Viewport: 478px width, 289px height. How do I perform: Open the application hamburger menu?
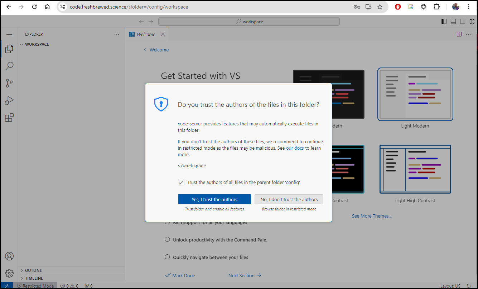click(9, 34)
